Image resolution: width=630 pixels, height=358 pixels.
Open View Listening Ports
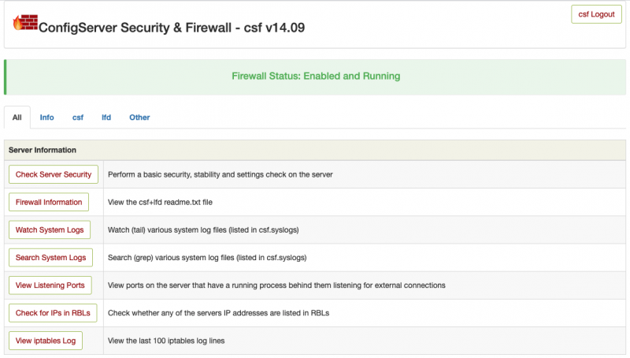tap(50, 285)
